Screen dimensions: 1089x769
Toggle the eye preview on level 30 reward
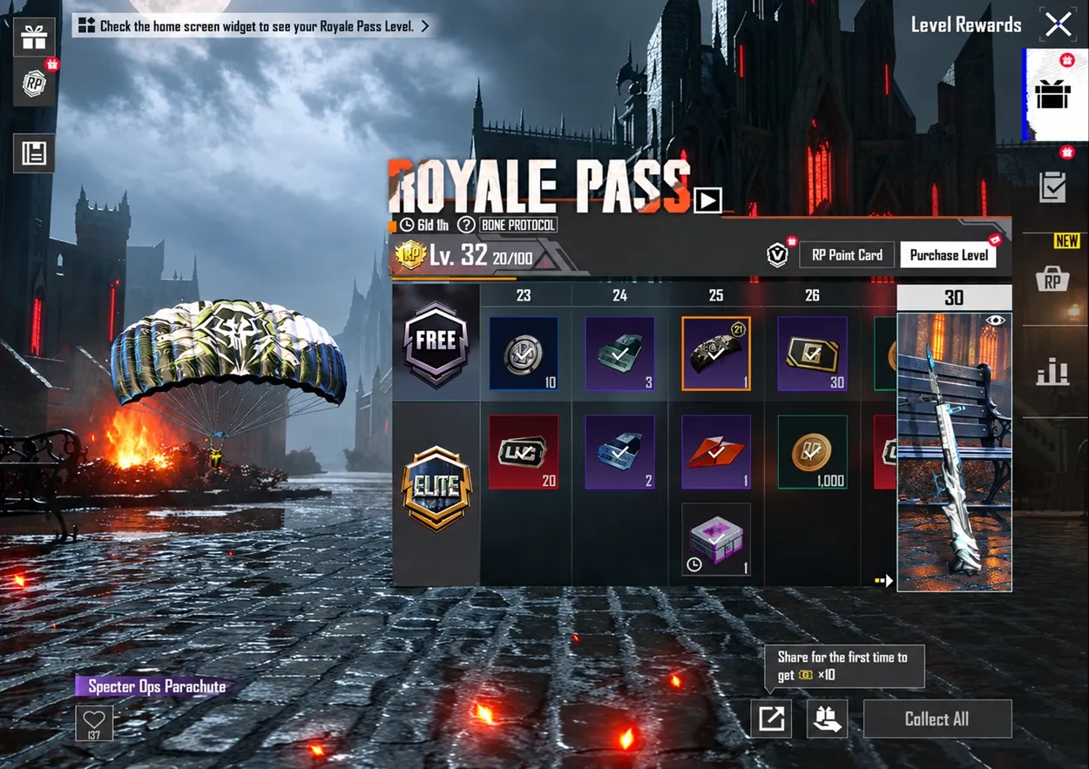point(997,321)
